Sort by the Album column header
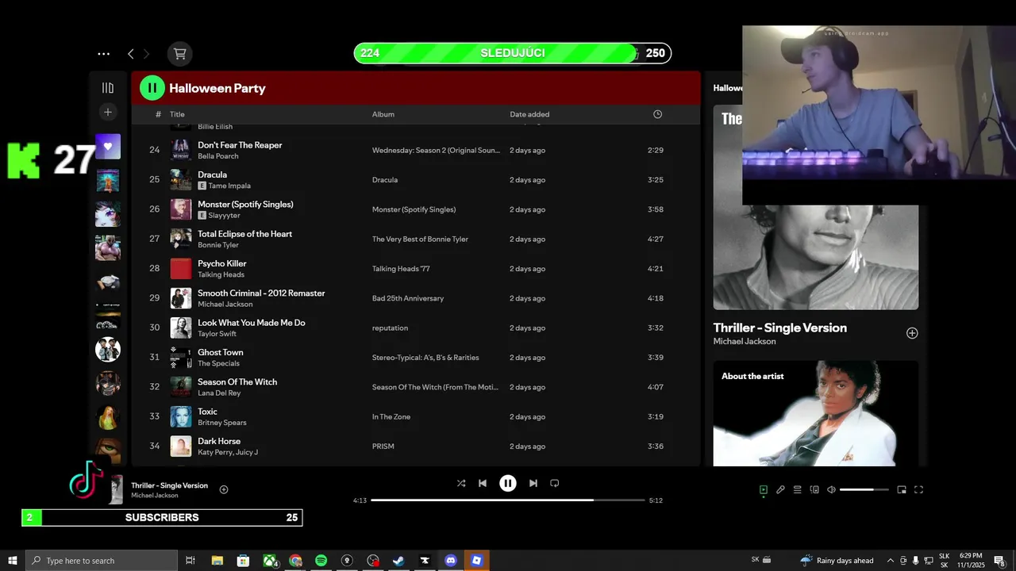This screenshot has width=1016, height=571. pyautogui.click(x=383, y=114)
